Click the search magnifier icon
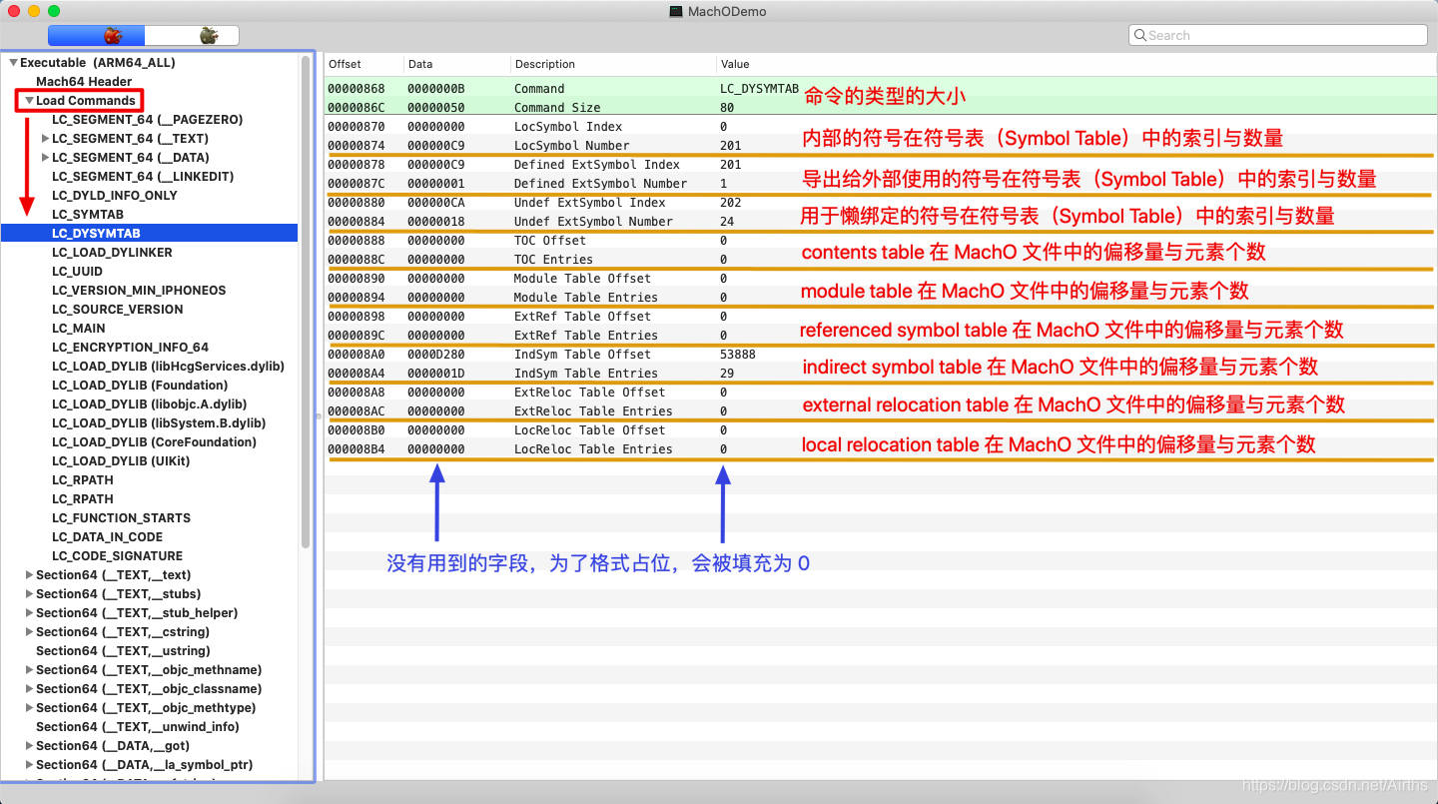This screenshot has height=804, width=1438. [1139, 35]
